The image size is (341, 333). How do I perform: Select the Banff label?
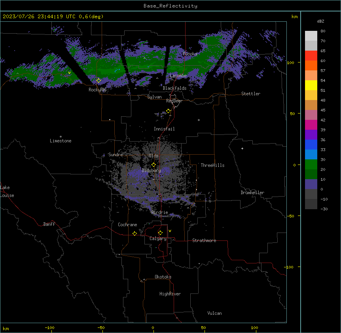(x=49, y=224)
